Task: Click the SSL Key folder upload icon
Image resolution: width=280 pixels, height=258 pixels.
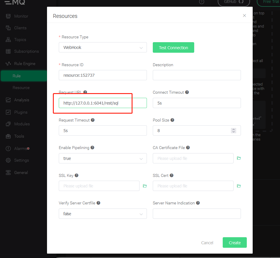Action: click(x=145, y=186)
